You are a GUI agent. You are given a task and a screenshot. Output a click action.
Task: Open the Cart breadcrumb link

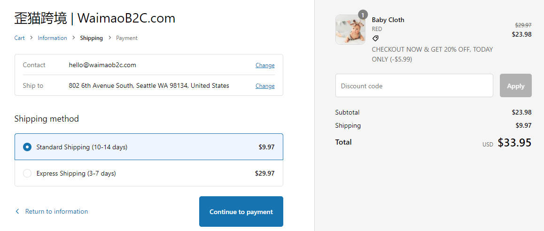[19, 38]
